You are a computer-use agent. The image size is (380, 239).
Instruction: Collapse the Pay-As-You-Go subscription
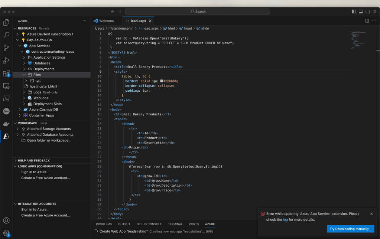click(x=17, y=40)
